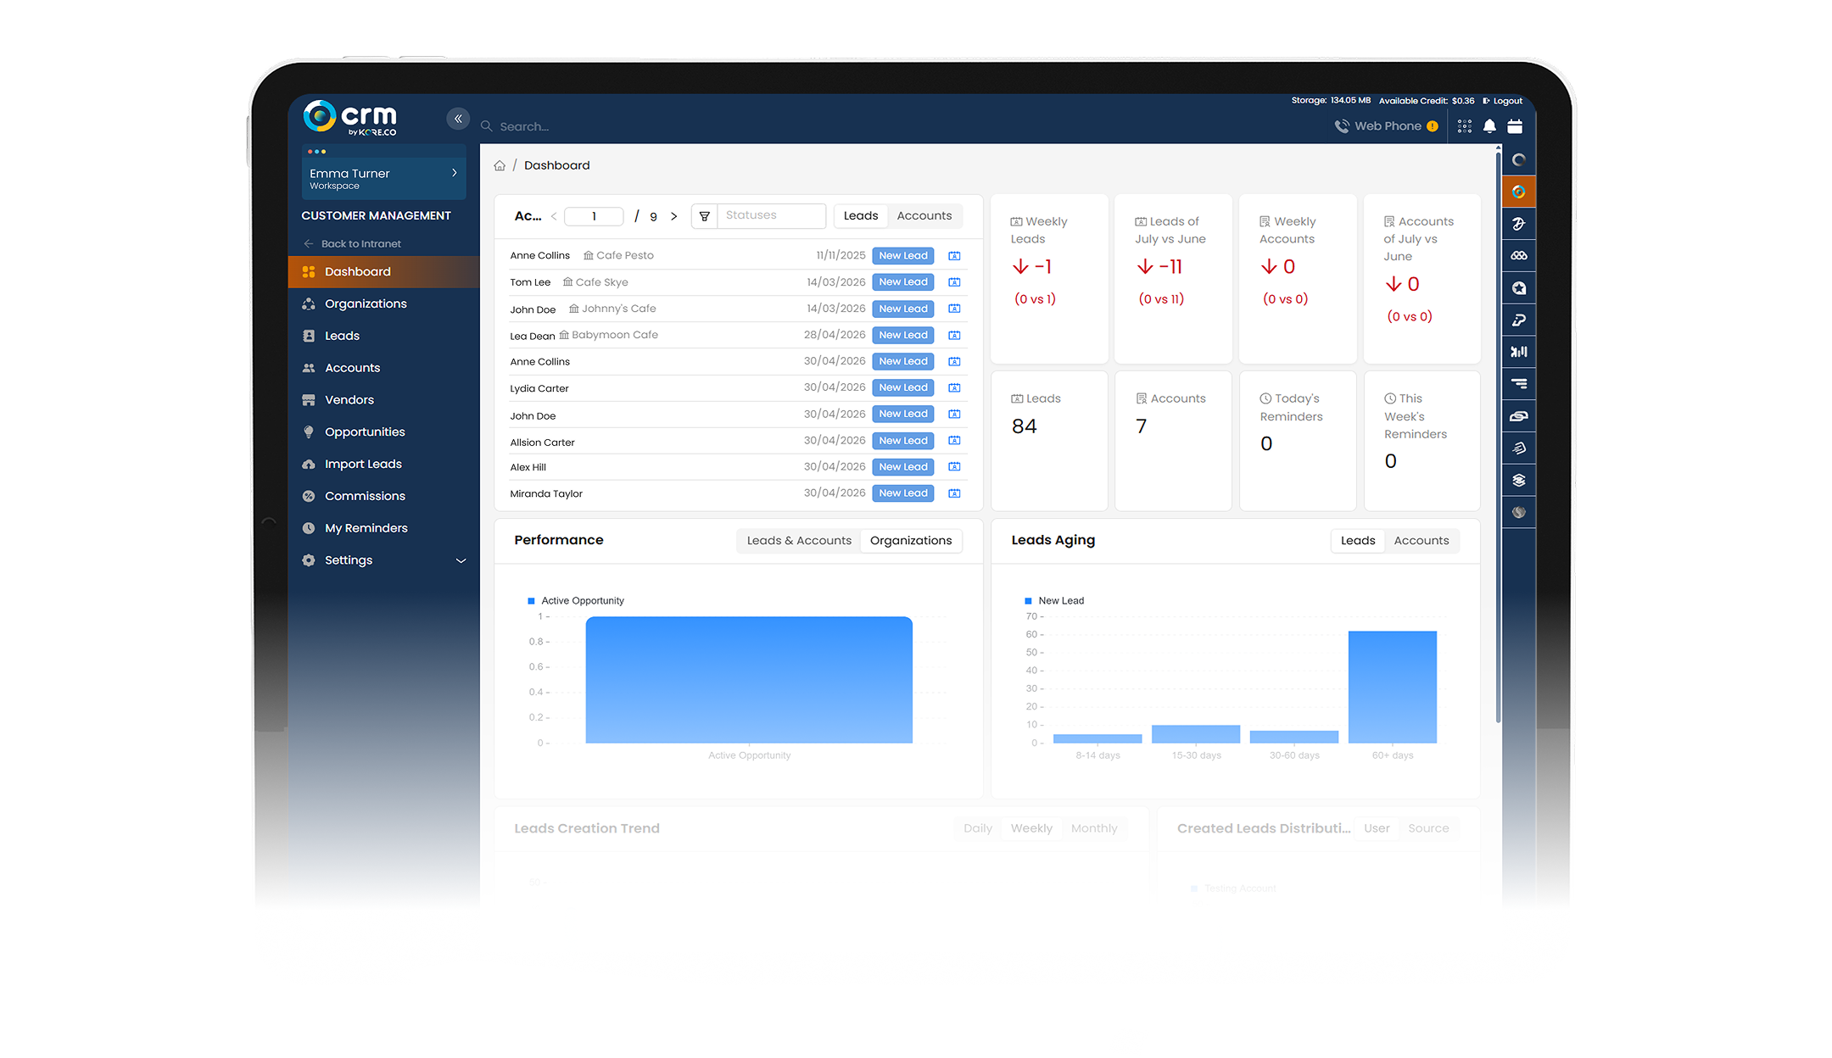
Task: Switch activity list to Leads tab
Action: click(x=861, y=216)
